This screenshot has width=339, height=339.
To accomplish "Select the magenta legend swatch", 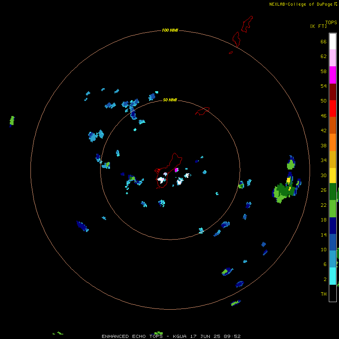I will click(333, 75).
